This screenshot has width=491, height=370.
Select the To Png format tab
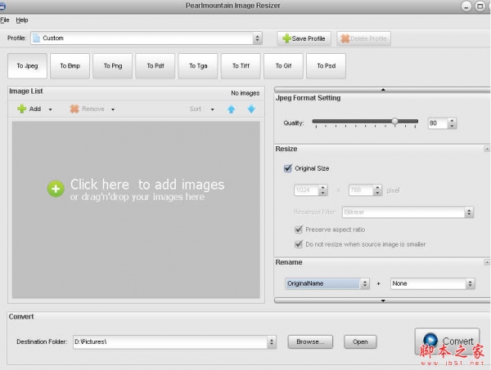113,66
